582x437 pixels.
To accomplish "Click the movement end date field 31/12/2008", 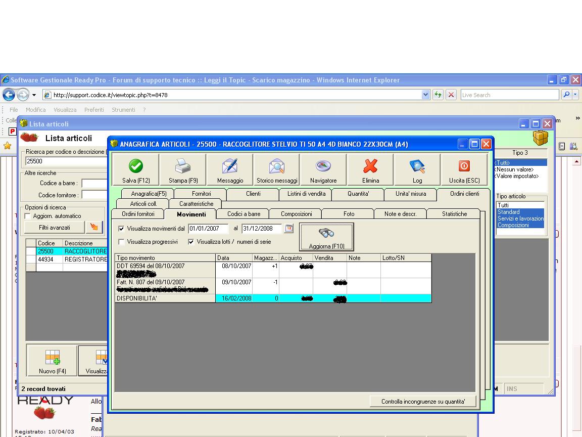I will [x=262, y=229].
